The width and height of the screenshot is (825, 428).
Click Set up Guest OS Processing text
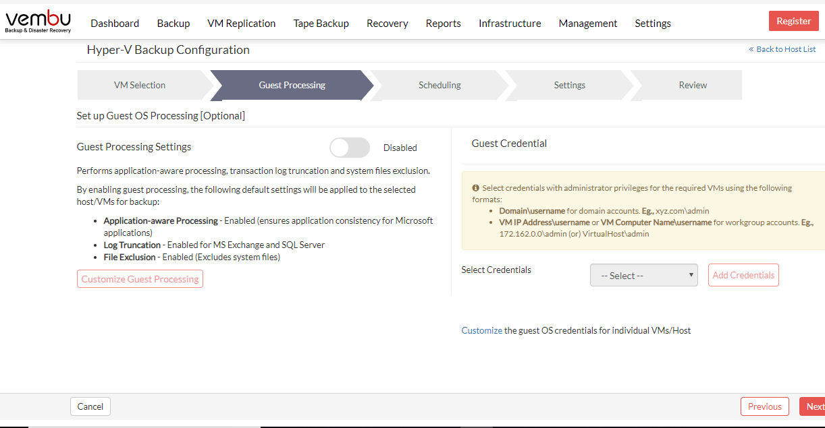tap(161, 116)
